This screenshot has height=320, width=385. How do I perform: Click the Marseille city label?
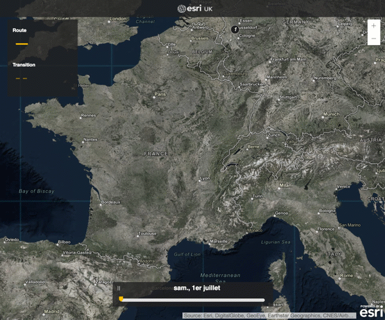219,242
